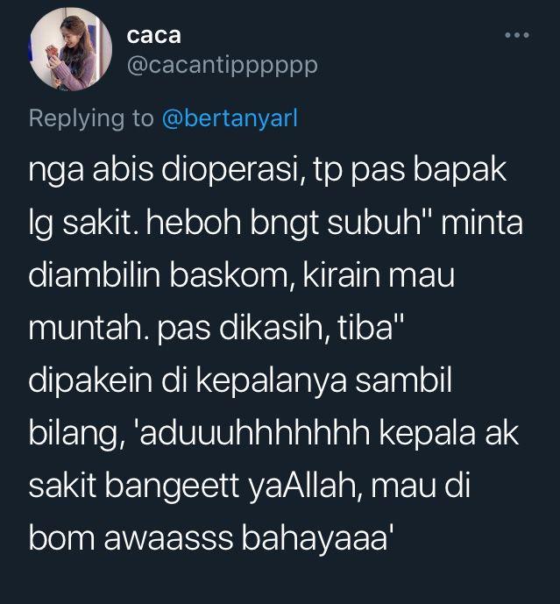The width and height of the screenshot is (560, 604).
Task: Click the 'Replying to' label
Action: (91, 118)
